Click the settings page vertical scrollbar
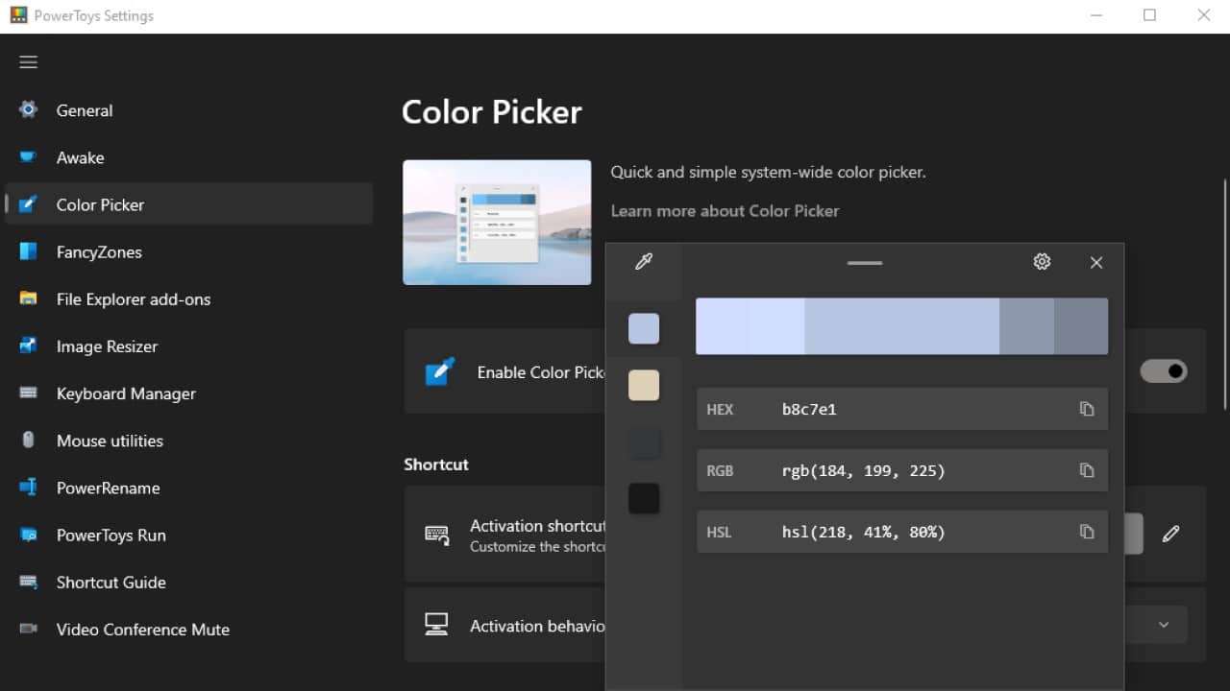 tap(1224, 293)
